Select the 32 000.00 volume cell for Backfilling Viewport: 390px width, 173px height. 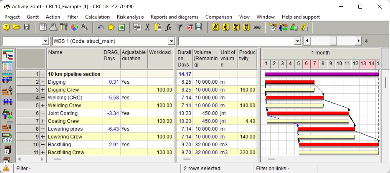(x=206, y=145)
